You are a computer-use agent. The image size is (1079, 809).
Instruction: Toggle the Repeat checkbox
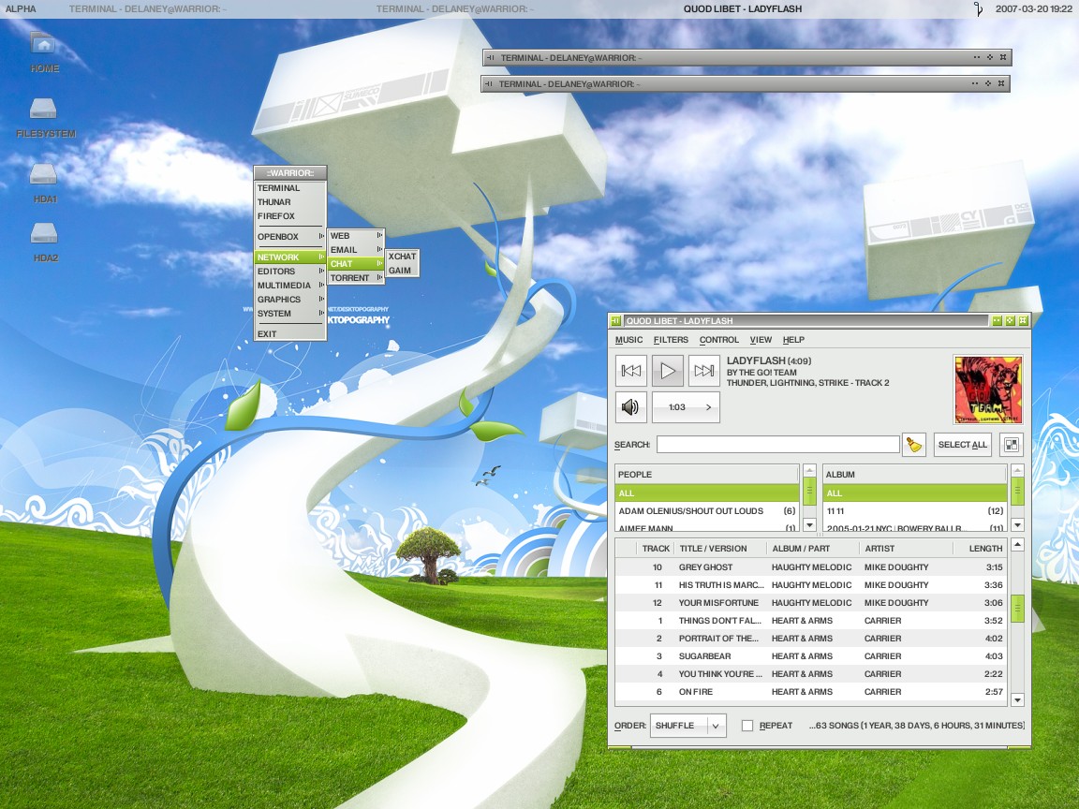tap(747, 725)
